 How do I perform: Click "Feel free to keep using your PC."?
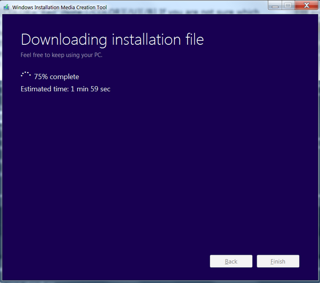tap(61, 55)
